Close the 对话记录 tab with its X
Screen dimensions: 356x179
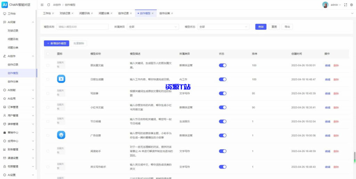click(72, 14)
